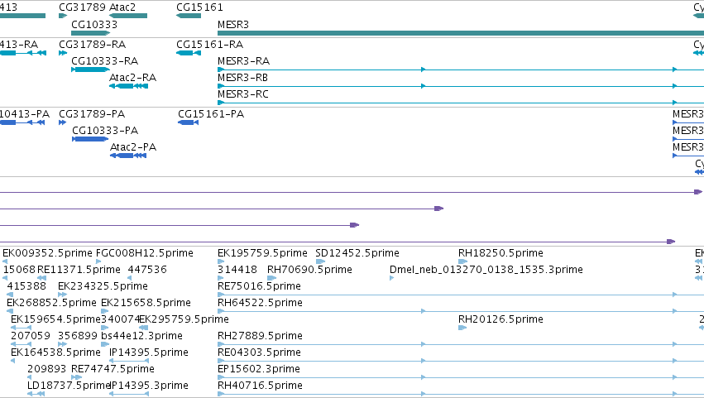Click EST EP15602.3prime

pos(259,370)
